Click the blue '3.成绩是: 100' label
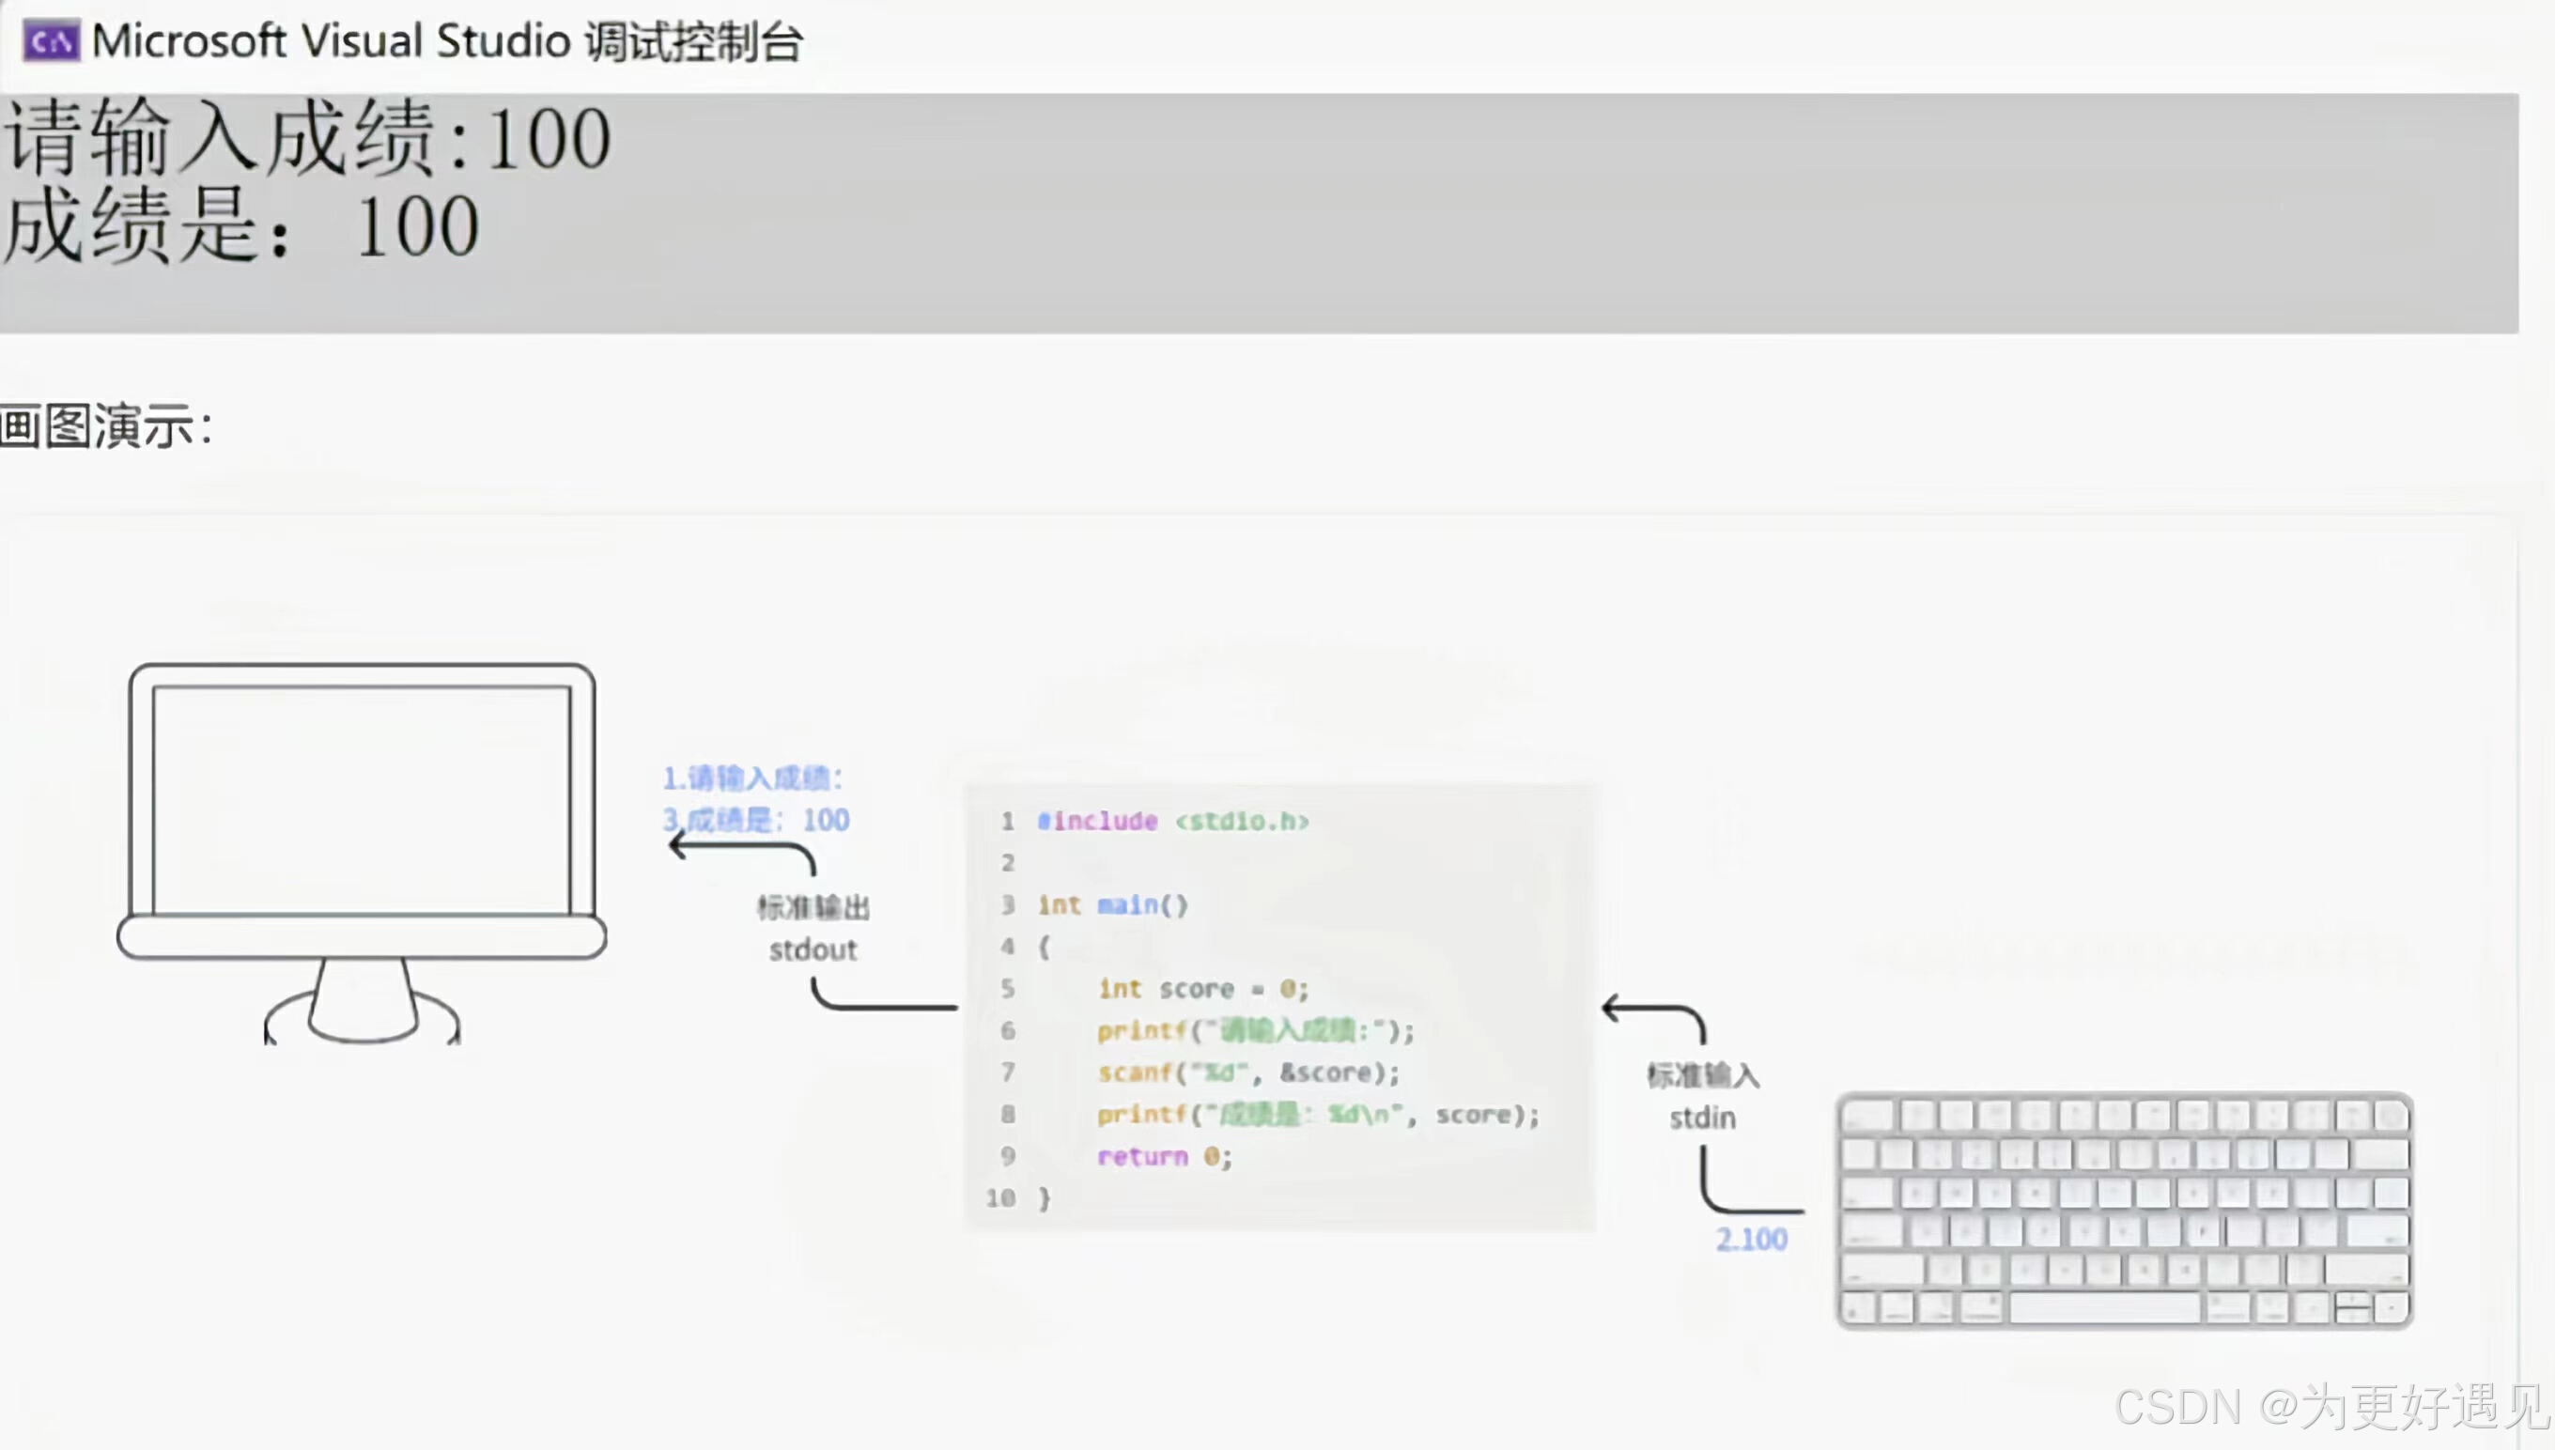Viewport: 2555px width, 1450px height. click(756, 820)
